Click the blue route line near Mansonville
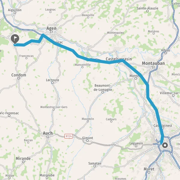 click(83, 58)
